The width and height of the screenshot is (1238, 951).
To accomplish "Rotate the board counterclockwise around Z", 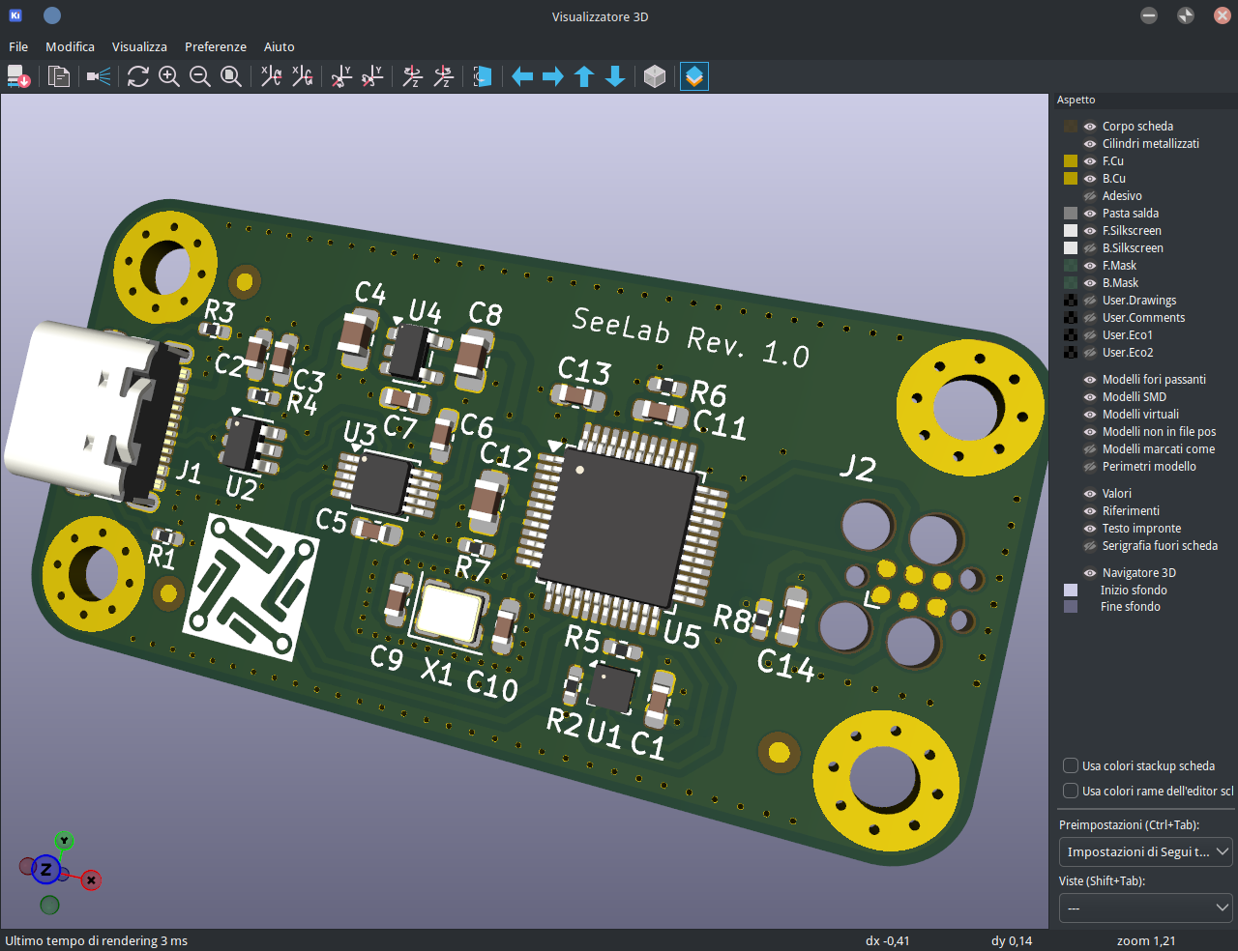I will coord(444,76).
